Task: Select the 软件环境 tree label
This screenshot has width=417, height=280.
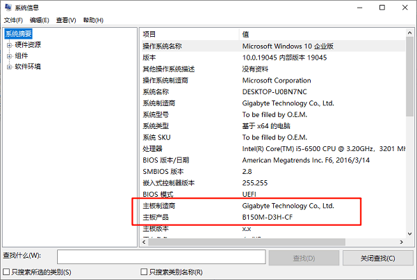Action: coord(28,67)
